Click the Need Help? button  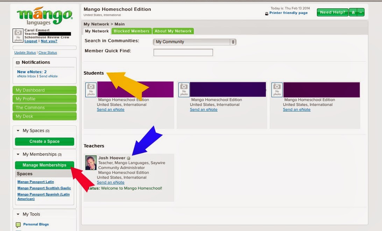333,13
